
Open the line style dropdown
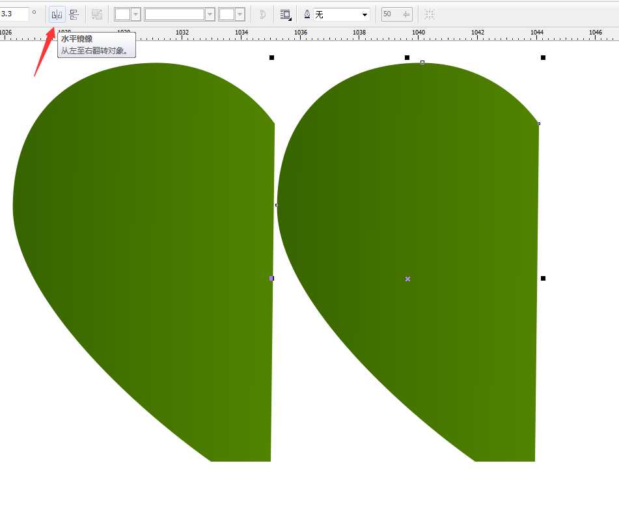[210, 14]
